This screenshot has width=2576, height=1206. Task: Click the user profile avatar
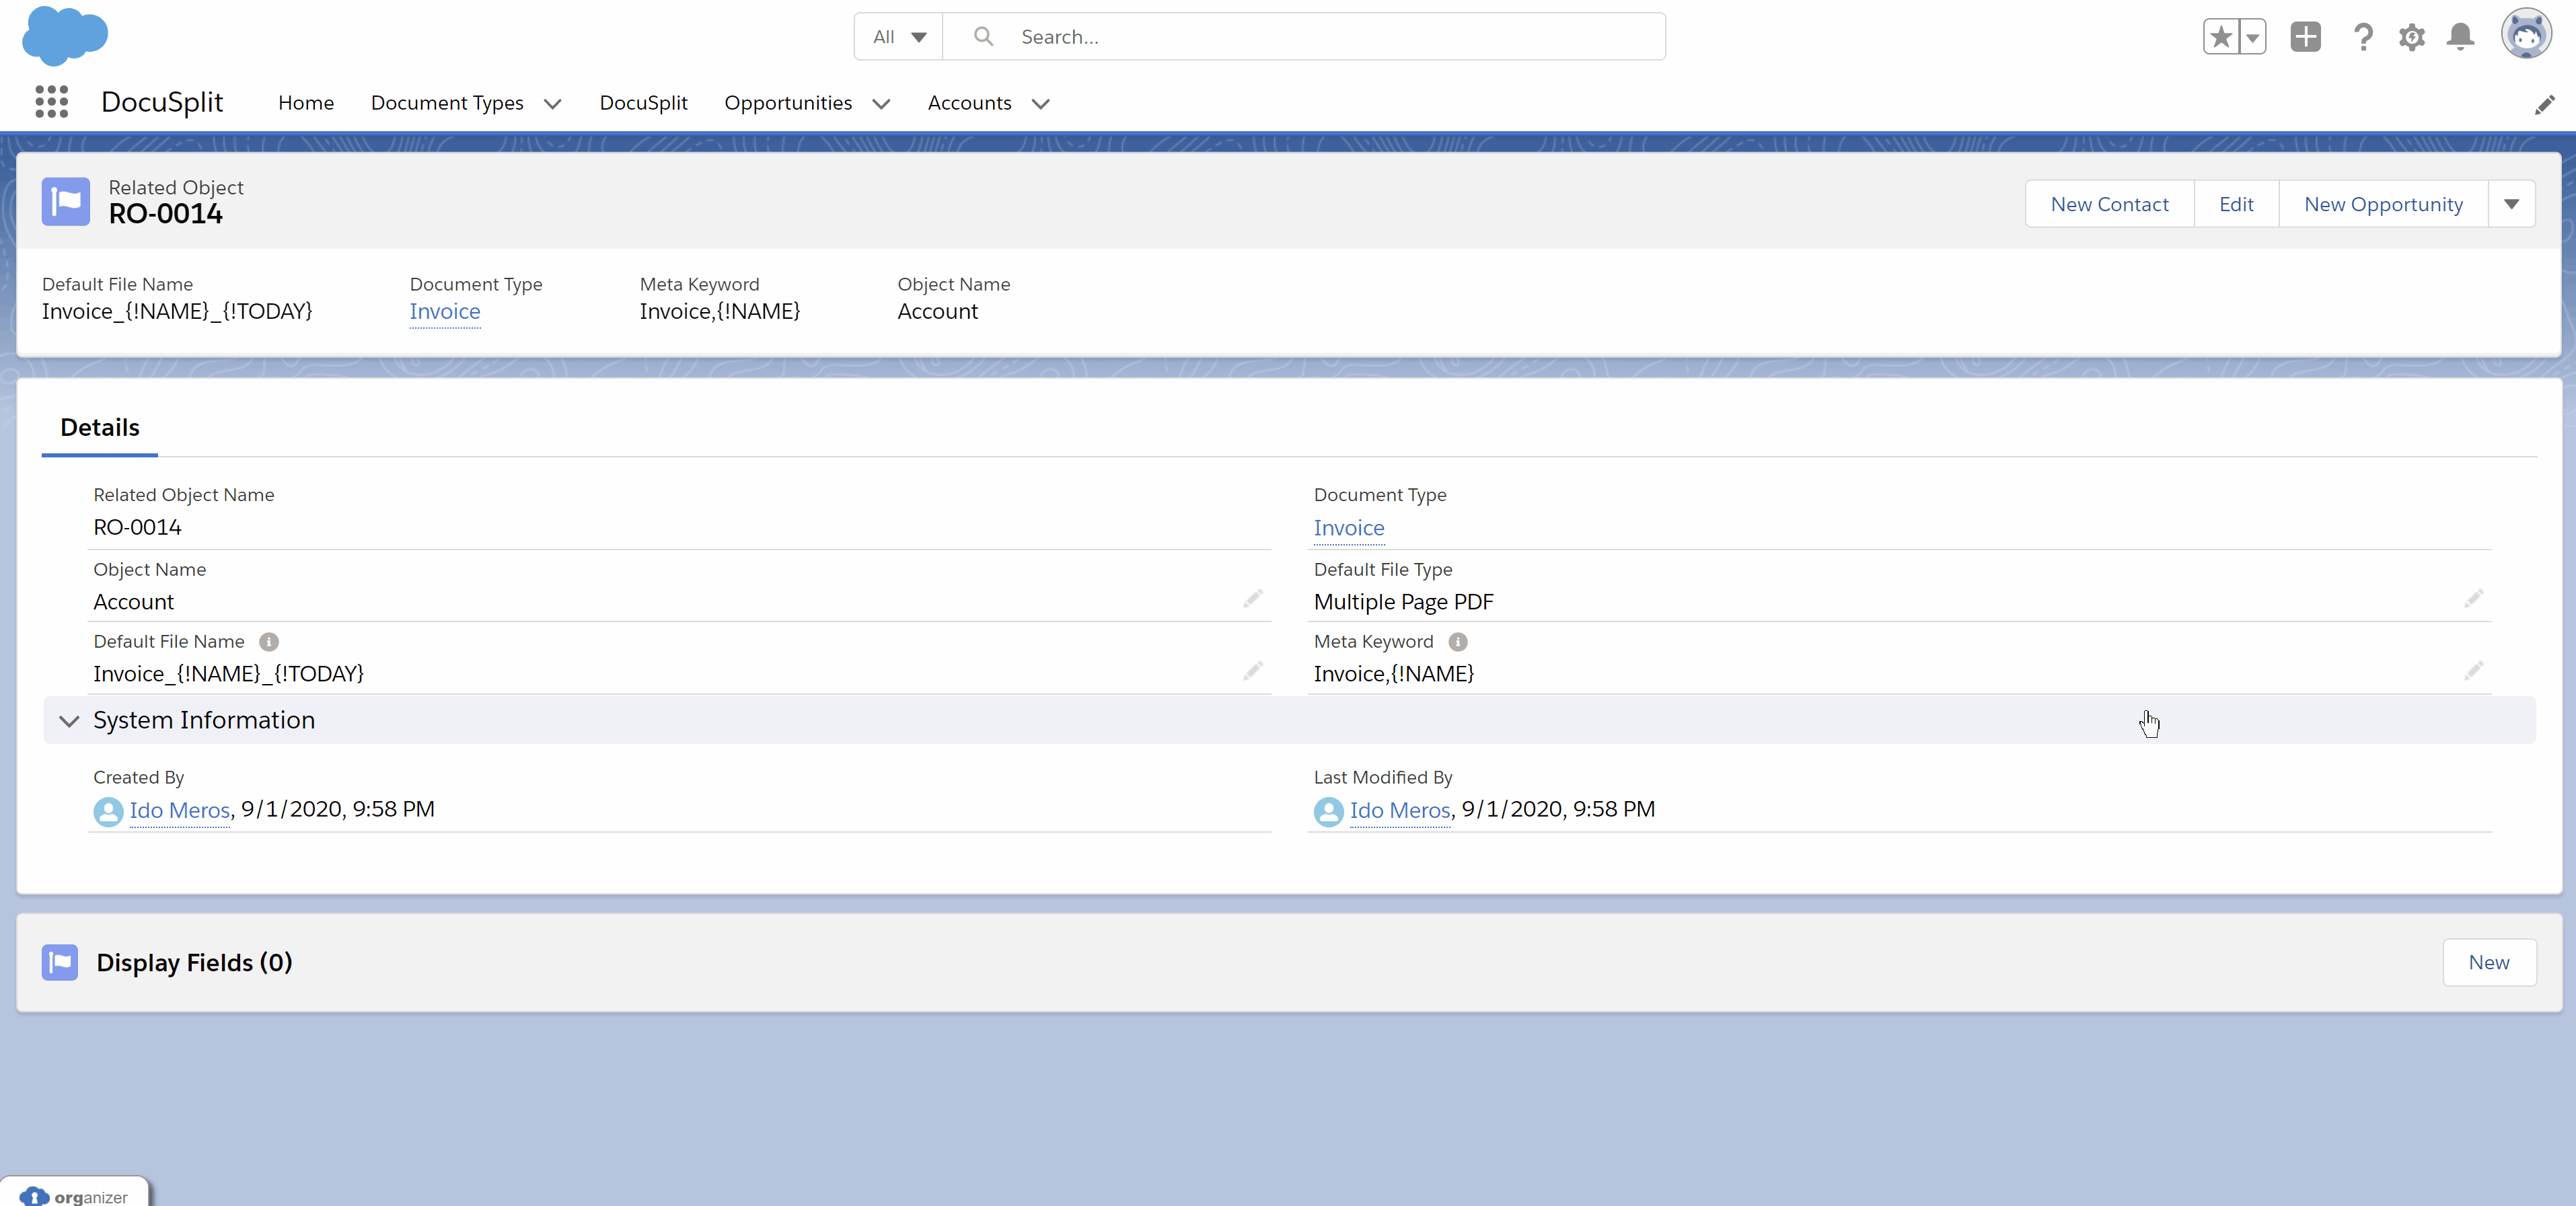tap(2526, 35)
